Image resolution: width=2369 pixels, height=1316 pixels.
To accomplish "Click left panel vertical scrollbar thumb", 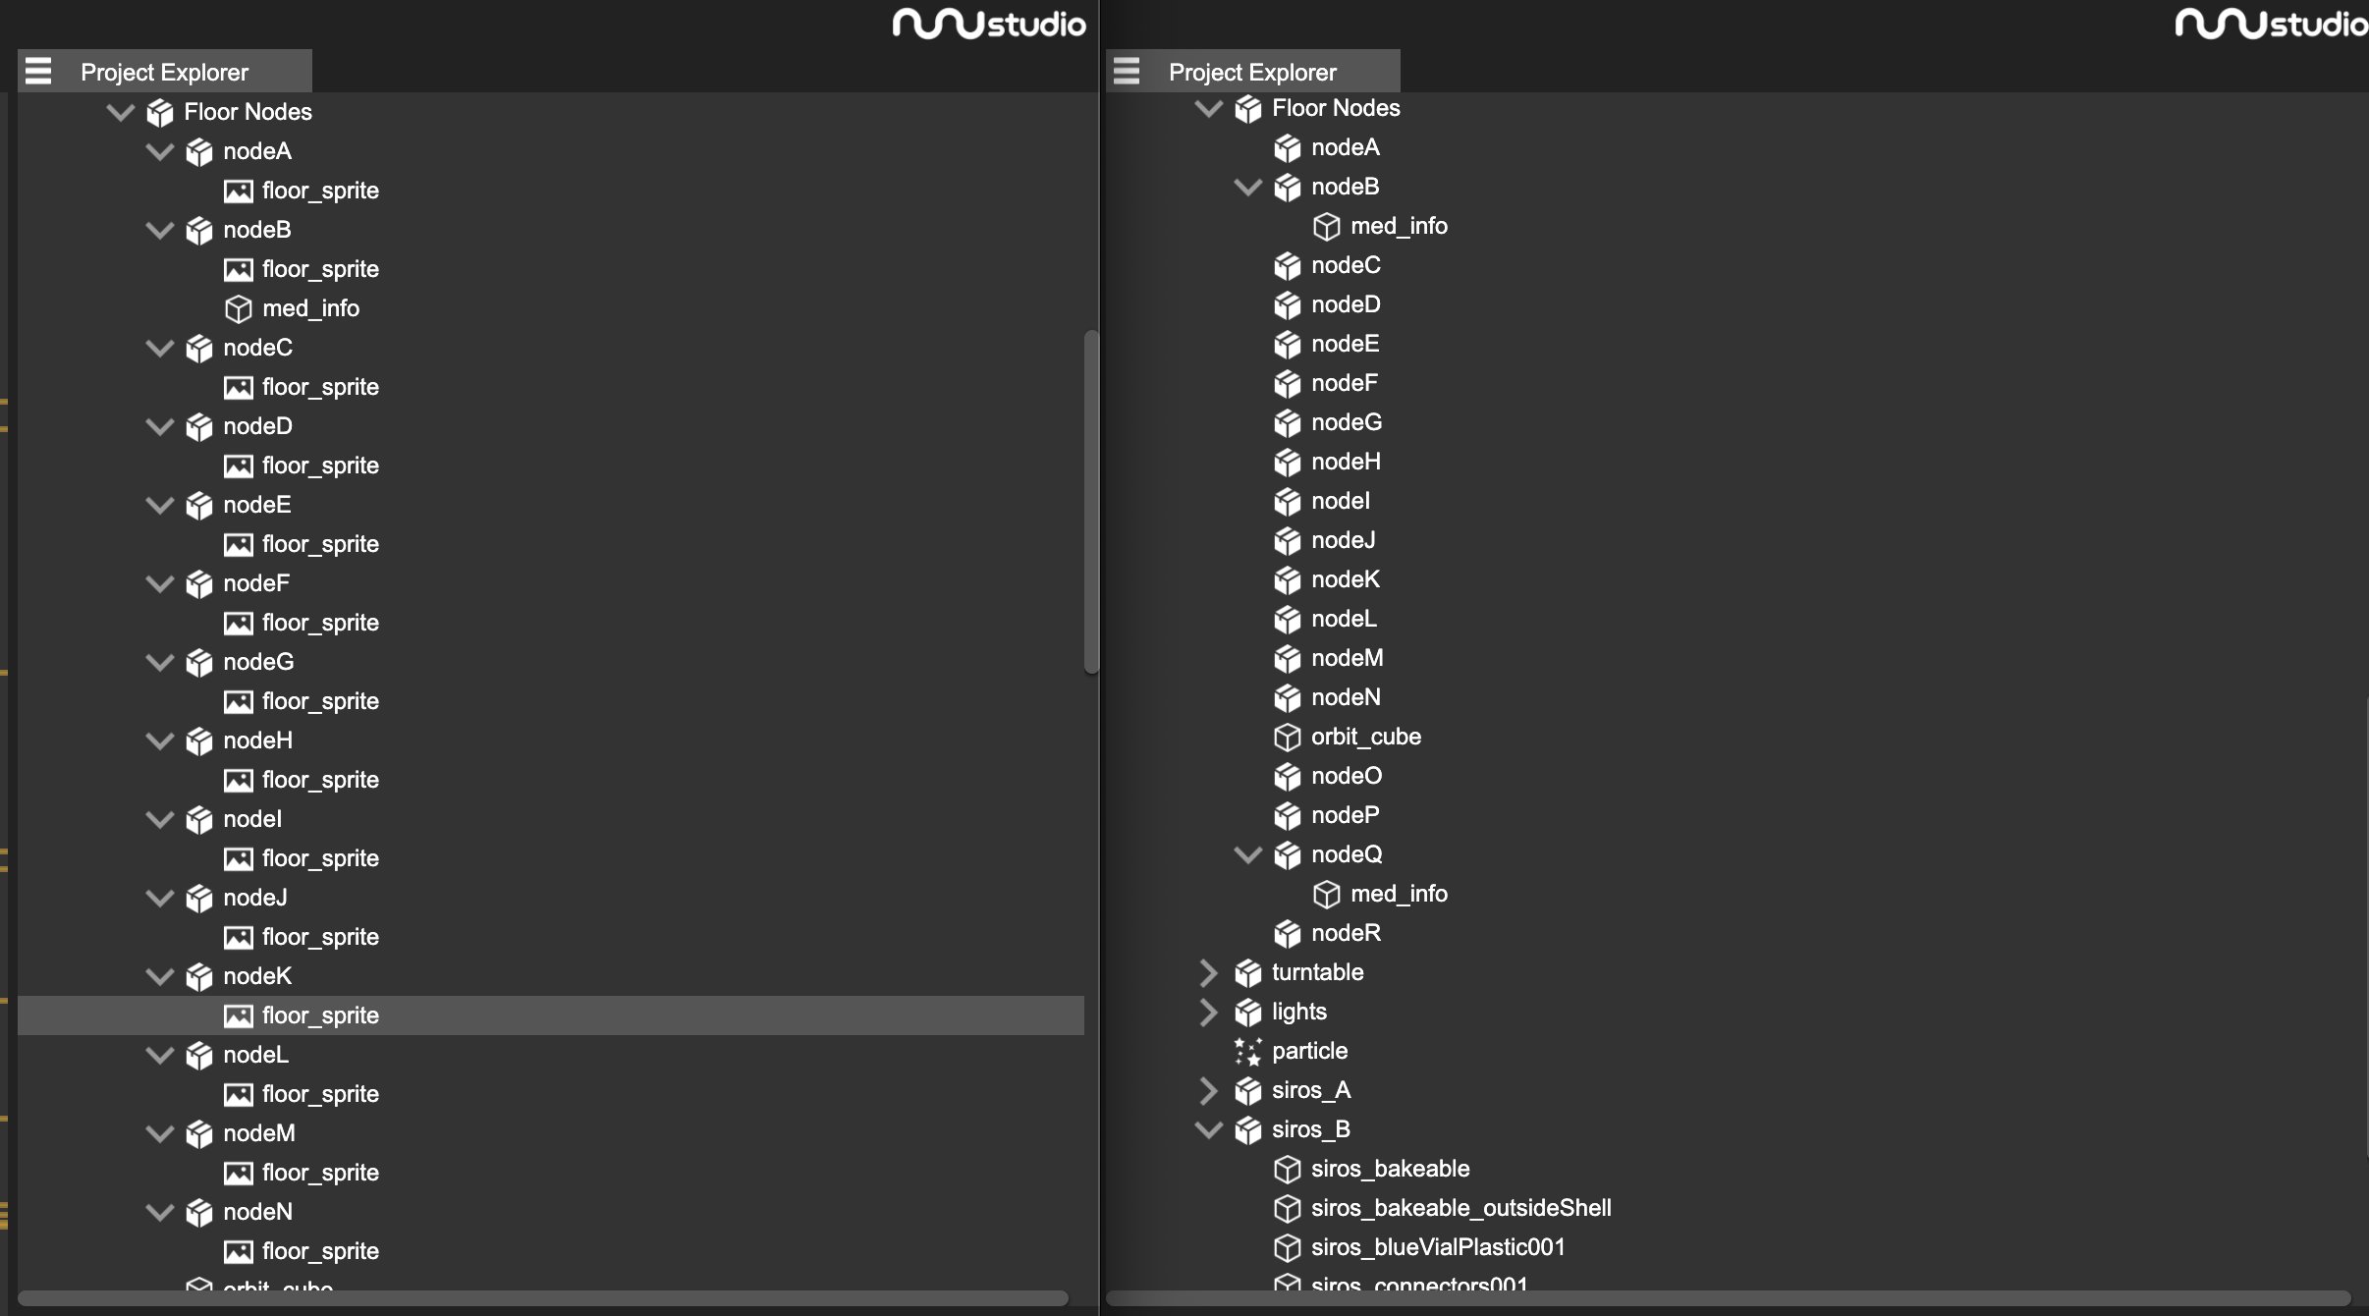I will (x=1090, y=501).
